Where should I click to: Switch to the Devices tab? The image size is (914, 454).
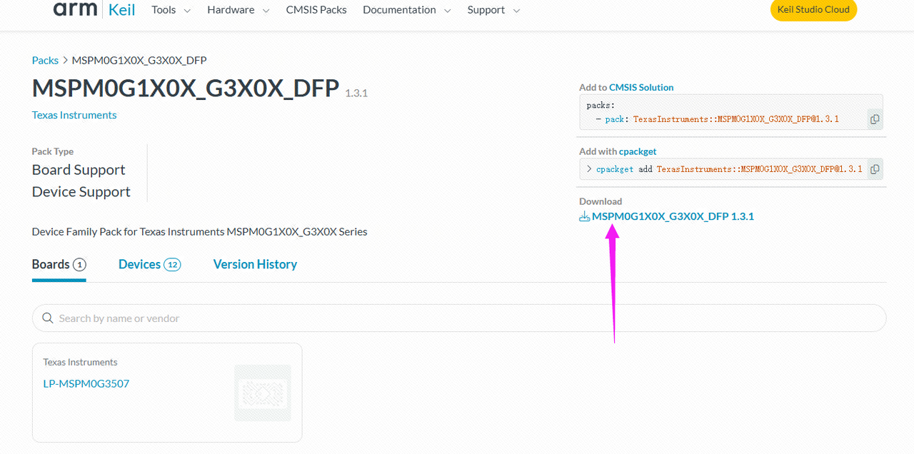coord(150,265)
